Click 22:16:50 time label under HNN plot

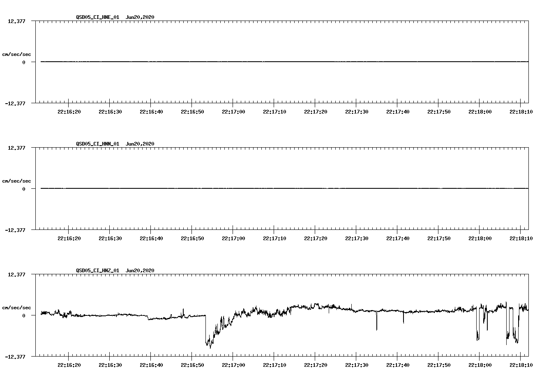(192, 239)
